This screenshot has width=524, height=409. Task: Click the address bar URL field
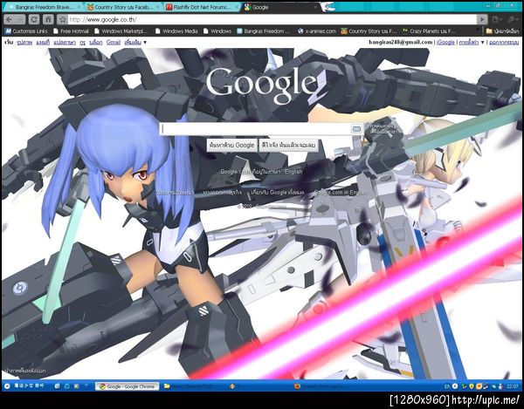coord(272,20)
